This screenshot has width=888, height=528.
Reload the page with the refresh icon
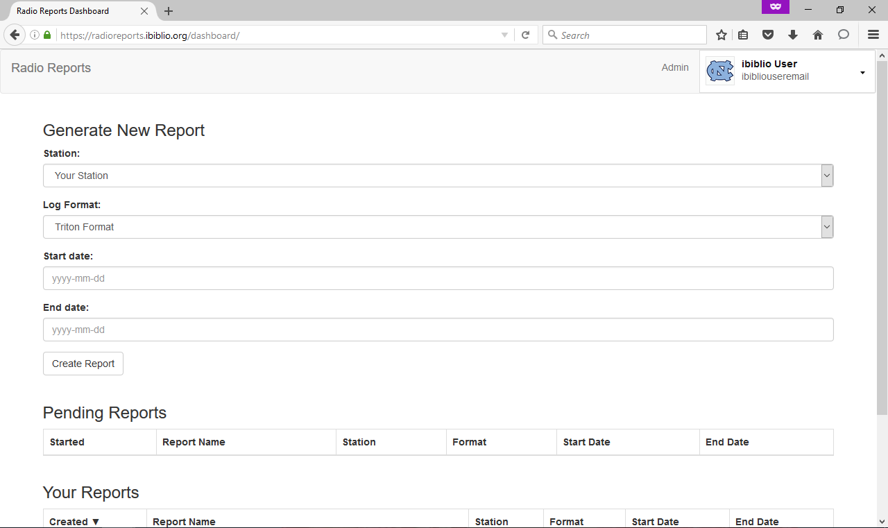tap(526, 35)
